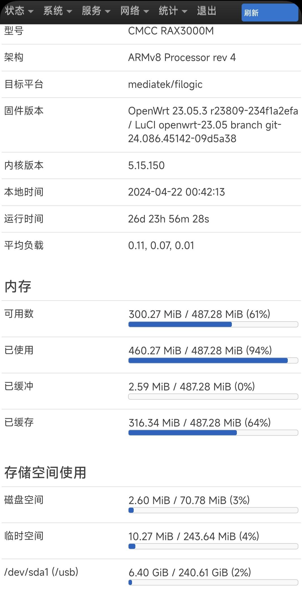Click the OpenWrt firmware version text
Image resolution: width=302 pixels, height=590 pixels.
[213, 125]
